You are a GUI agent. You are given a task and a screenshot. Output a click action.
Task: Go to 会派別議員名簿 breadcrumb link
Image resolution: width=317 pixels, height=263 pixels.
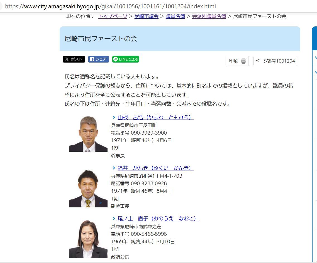click(209, 16)
